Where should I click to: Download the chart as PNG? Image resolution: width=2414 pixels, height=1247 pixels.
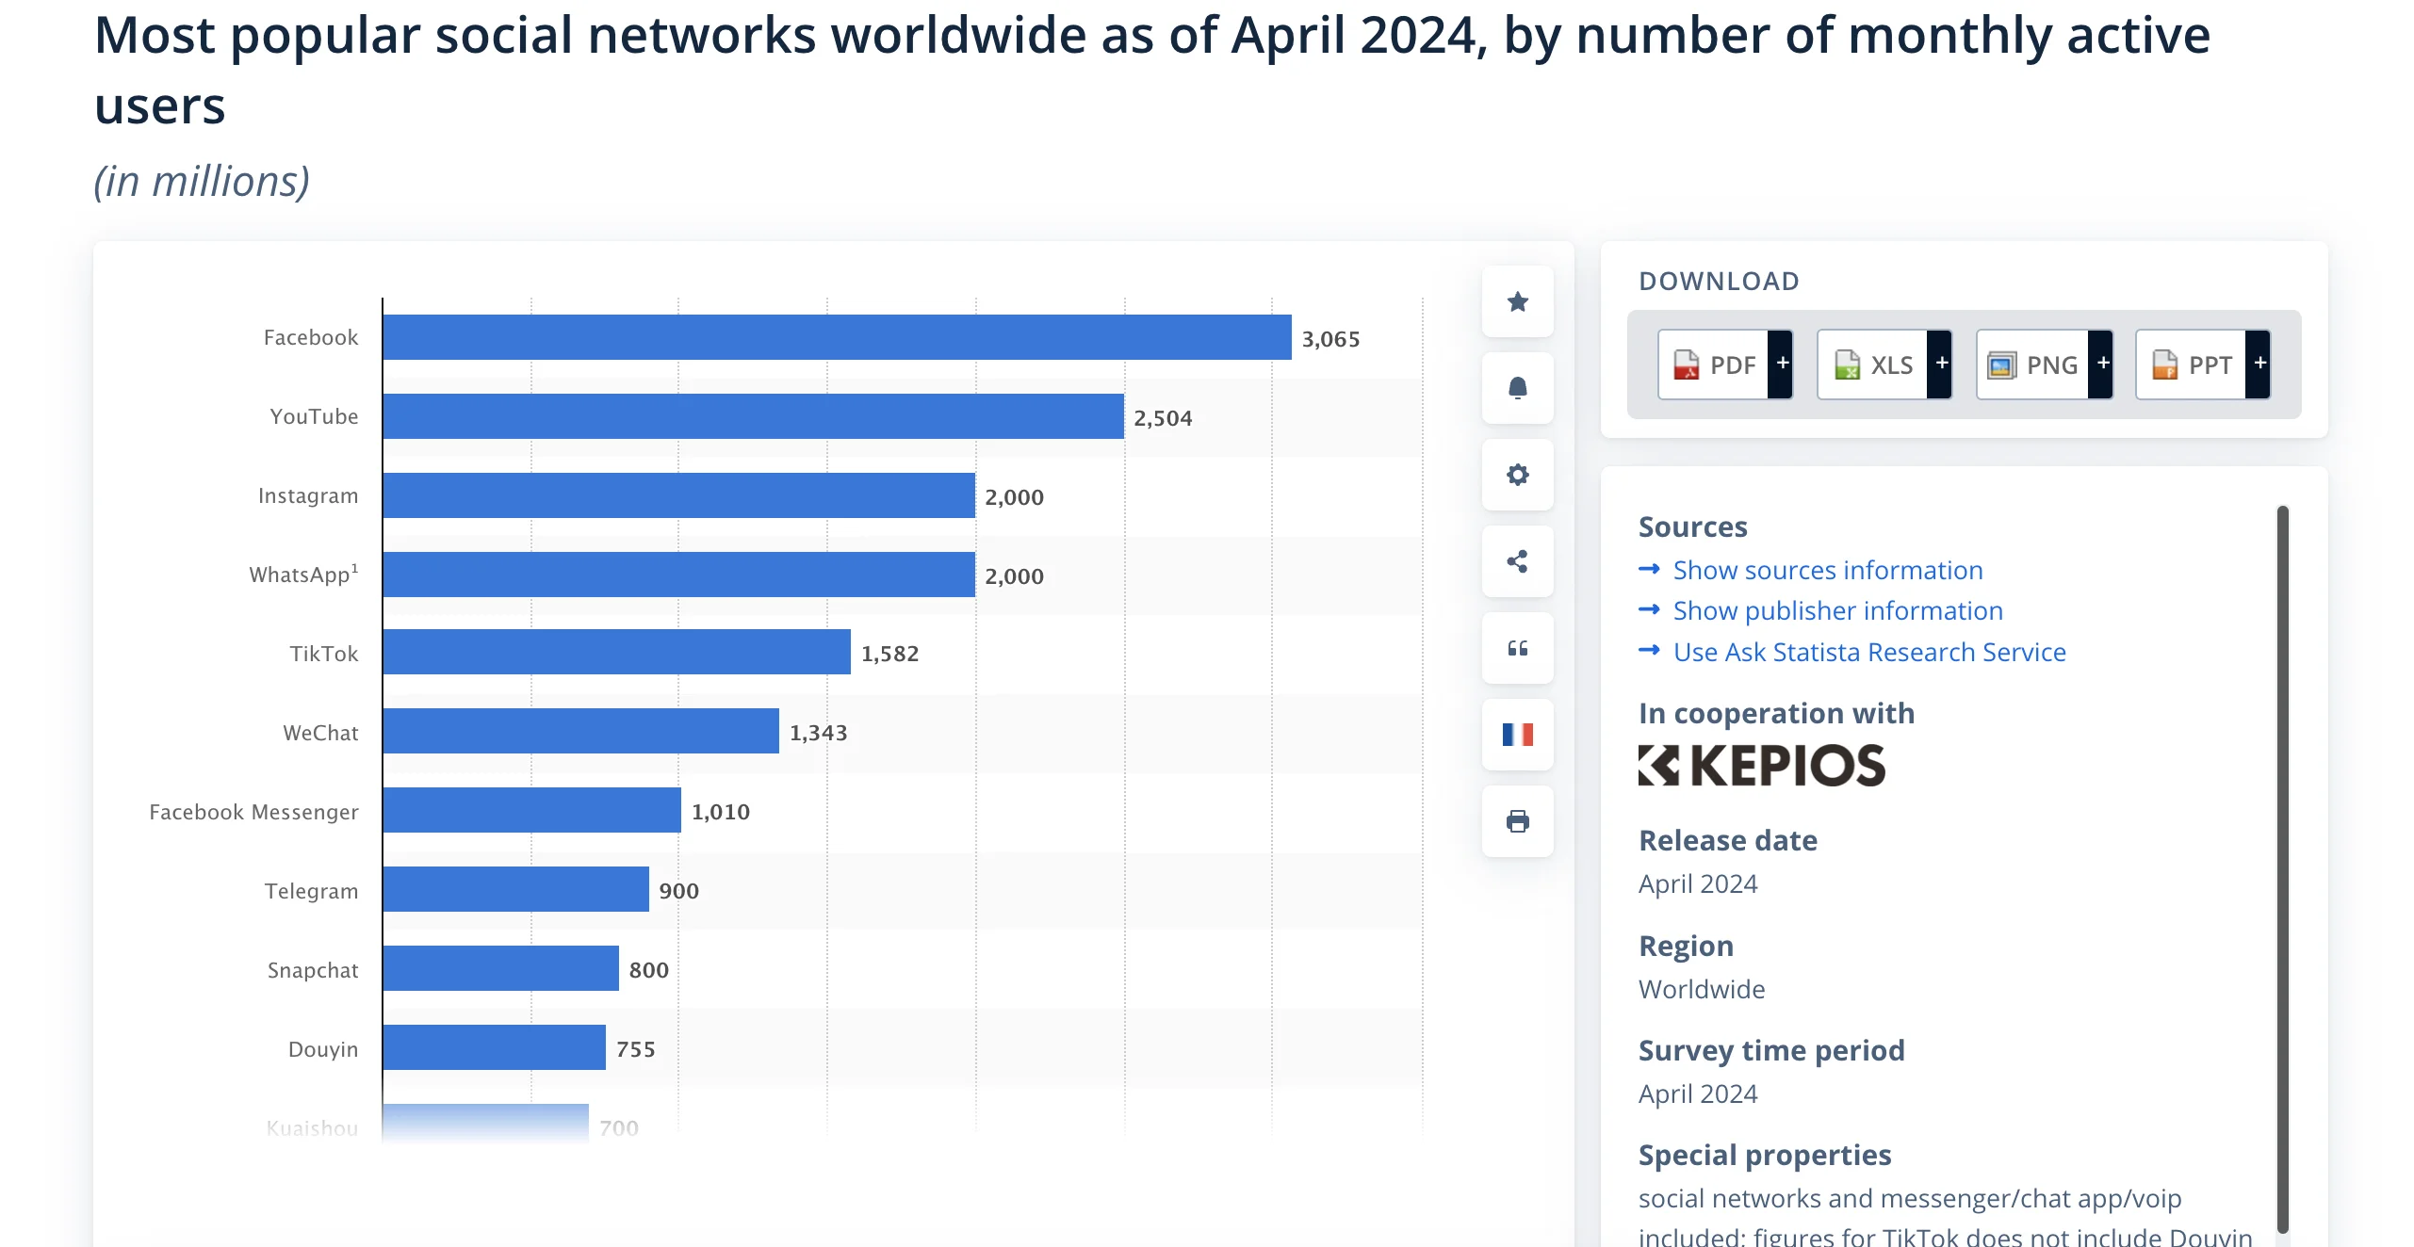click(x=2032, y=364)
